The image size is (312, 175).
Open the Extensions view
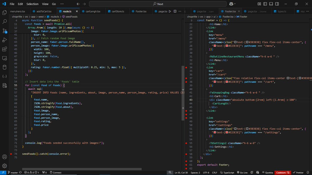[4, 49]
